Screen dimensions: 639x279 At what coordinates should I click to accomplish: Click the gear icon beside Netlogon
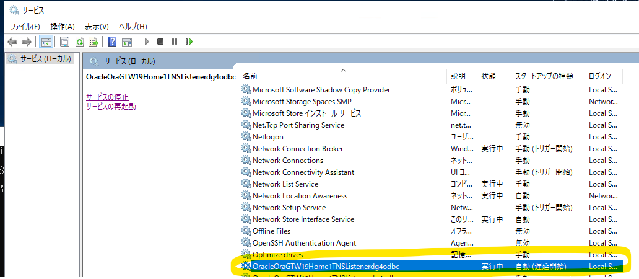246,136
